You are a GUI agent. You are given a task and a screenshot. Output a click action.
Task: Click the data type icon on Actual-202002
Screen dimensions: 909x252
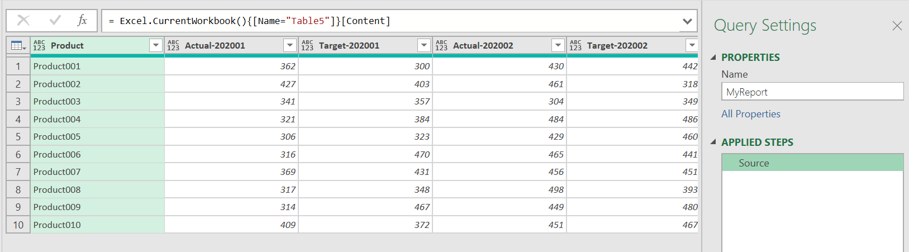441,45
